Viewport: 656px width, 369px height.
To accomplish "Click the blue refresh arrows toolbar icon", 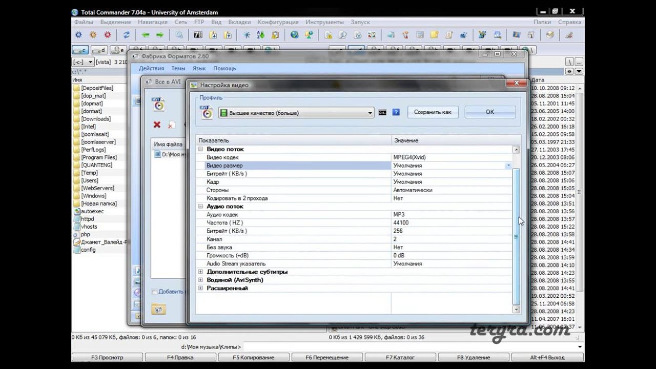I will (x=126, y=35).
